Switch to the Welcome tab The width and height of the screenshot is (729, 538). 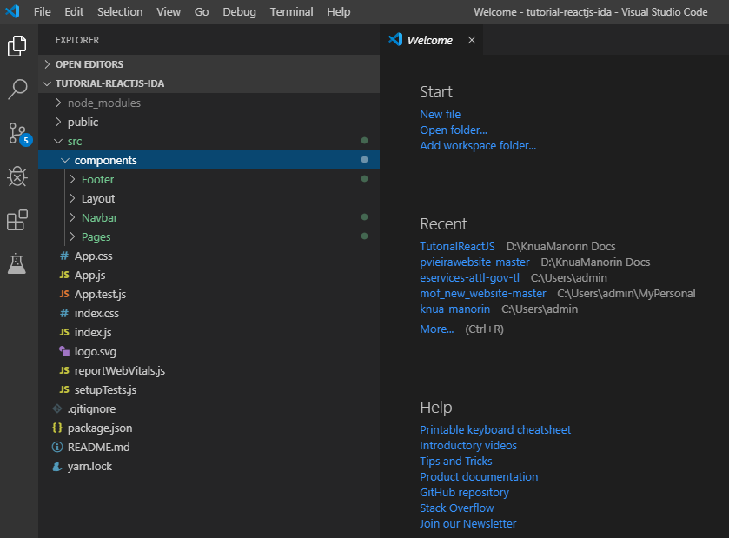pos(431,40)
